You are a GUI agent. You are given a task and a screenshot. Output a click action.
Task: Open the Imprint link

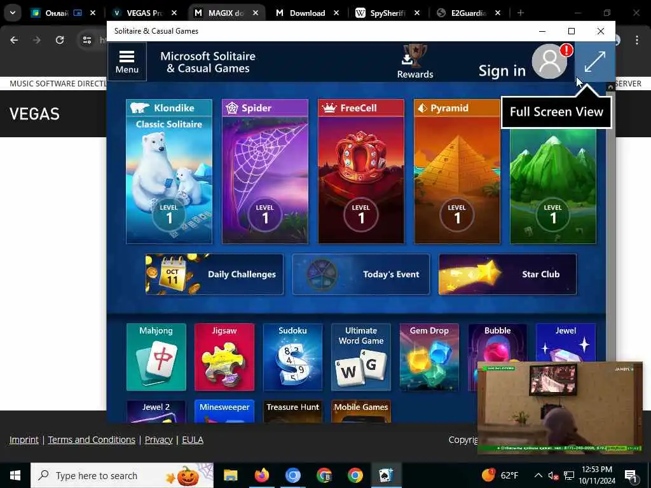[24, 440]
